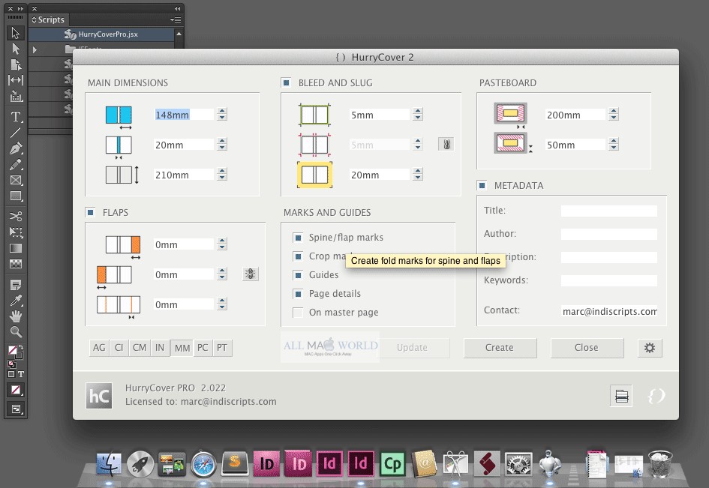This screenshot has width=709, height=488.
Task: Select the Eyedropper tool
Action: [x=15, y=301]
